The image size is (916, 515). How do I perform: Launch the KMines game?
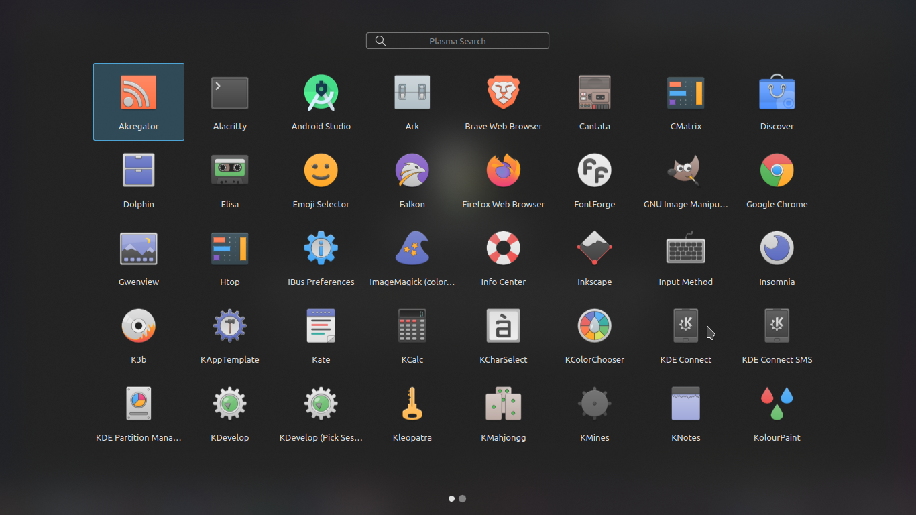pos(595,413)
